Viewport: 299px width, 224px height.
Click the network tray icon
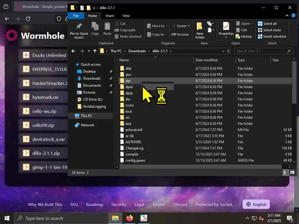tap(254, 218)
